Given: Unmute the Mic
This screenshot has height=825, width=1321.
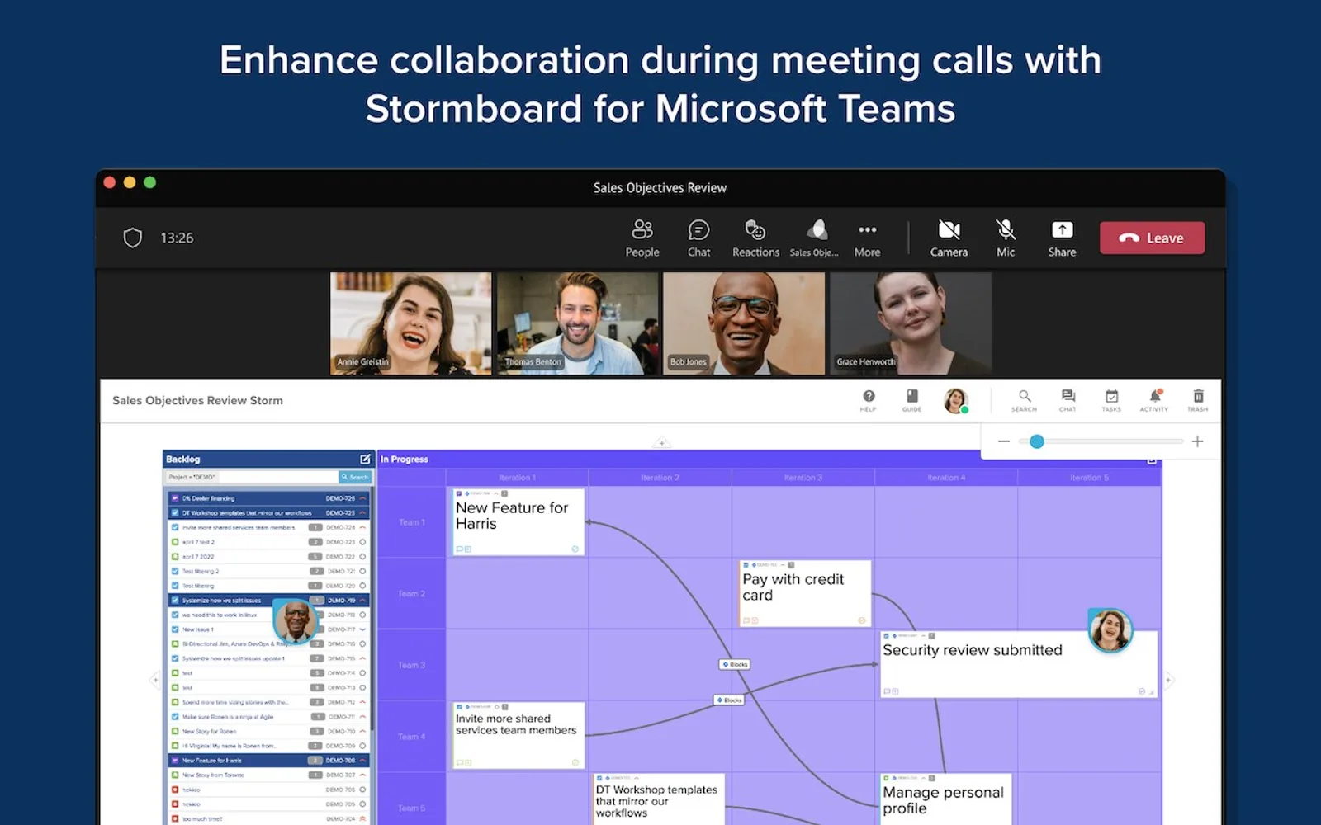Looking at the screenshot, I should point(1006,238).
